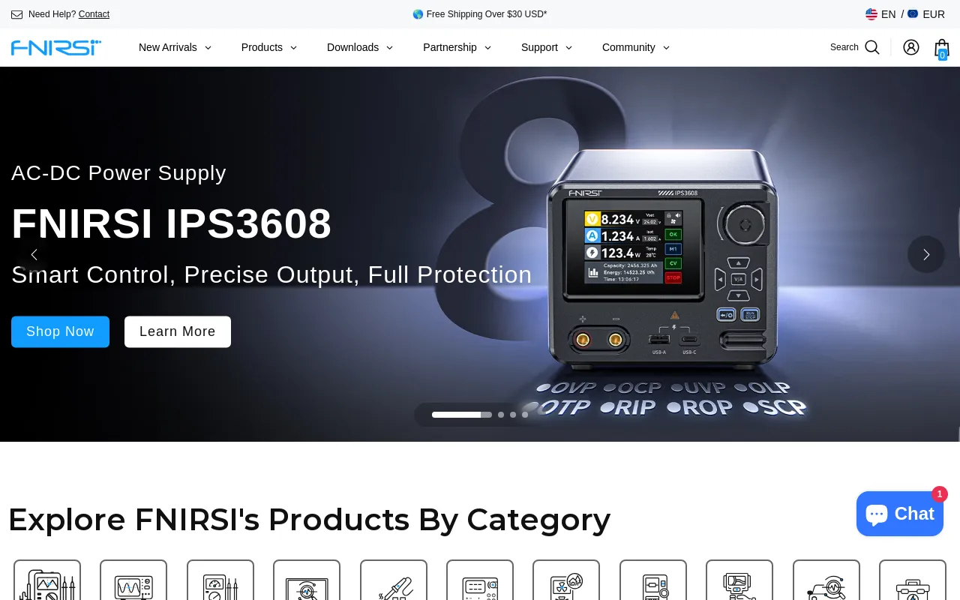Screen dimensions: 960x600
Task: Click the FNIRSI logo
Action: pos(56,47)
